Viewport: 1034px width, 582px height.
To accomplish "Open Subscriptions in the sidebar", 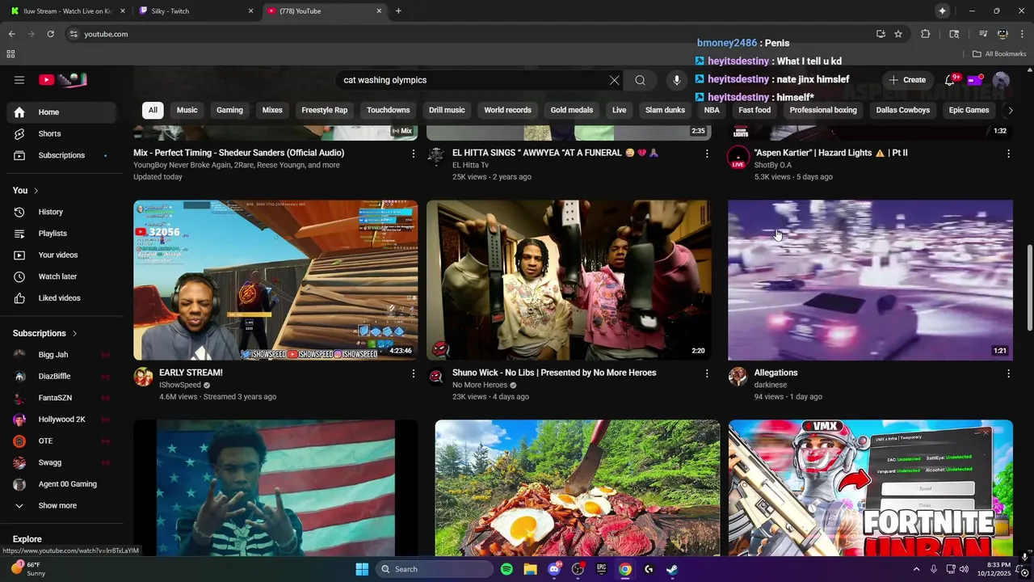I will tap(61, 155).
